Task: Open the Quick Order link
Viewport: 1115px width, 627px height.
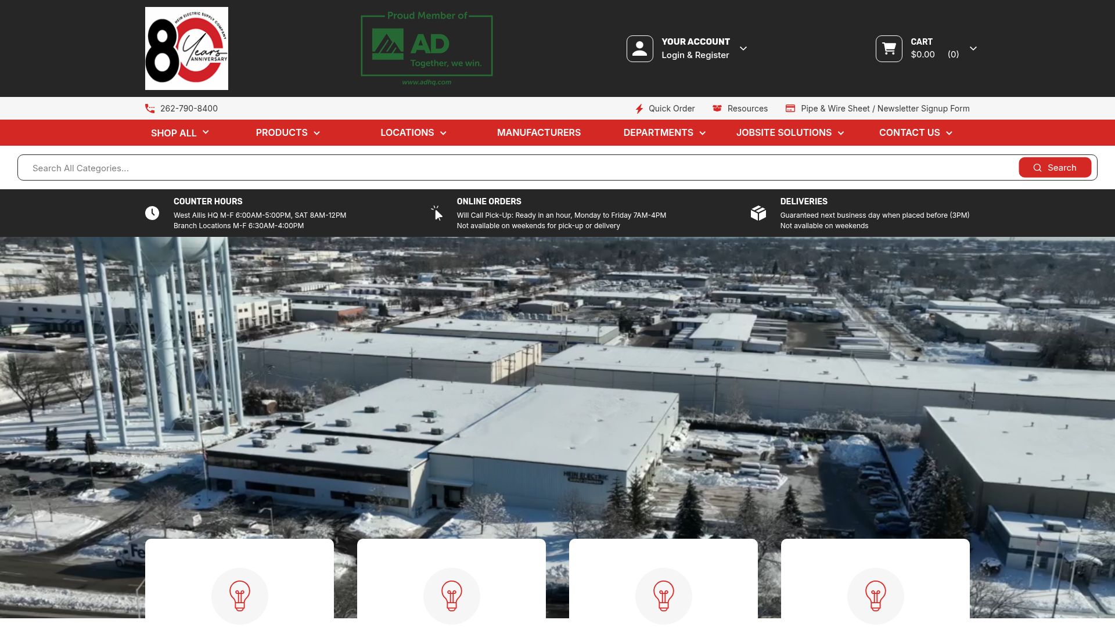Action: [671, 109]
